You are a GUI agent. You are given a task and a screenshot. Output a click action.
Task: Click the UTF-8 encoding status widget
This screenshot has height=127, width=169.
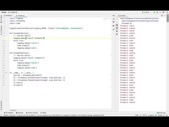coord(145,115)
